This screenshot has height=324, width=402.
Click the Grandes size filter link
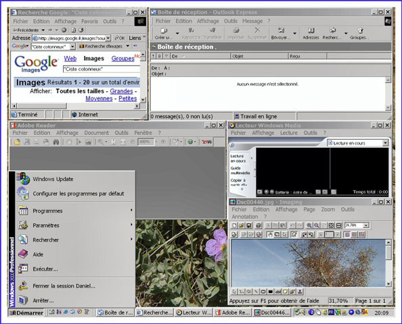(122, 91)
